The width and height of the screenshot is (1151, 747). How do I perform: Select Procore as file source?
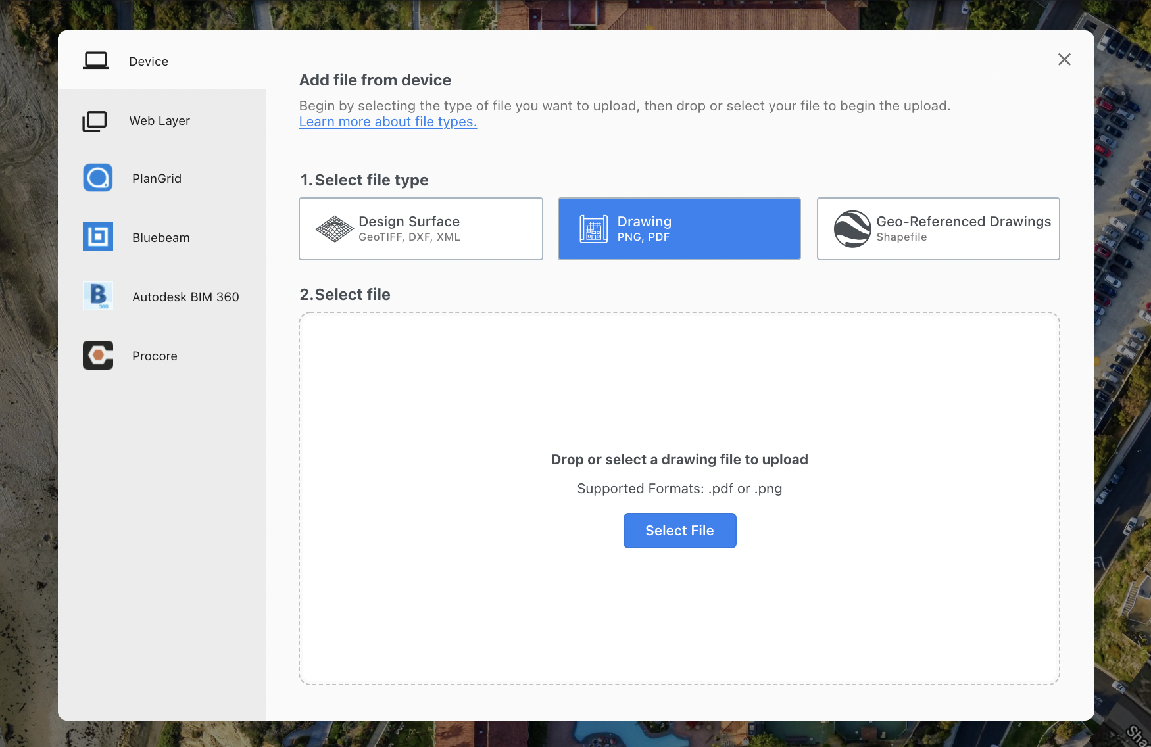(x=162, y=356)
